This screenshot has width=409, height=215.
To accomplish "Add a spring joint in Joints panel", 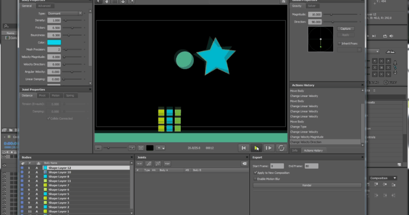I will 167,164.
